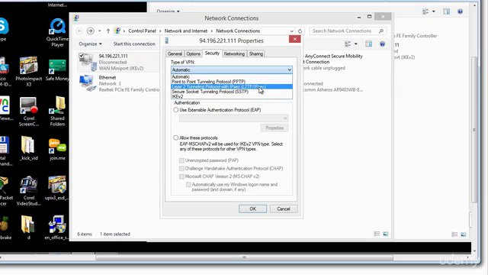
Task: Choose Automatic from the VPN type list
Action: tap(232, 76)
